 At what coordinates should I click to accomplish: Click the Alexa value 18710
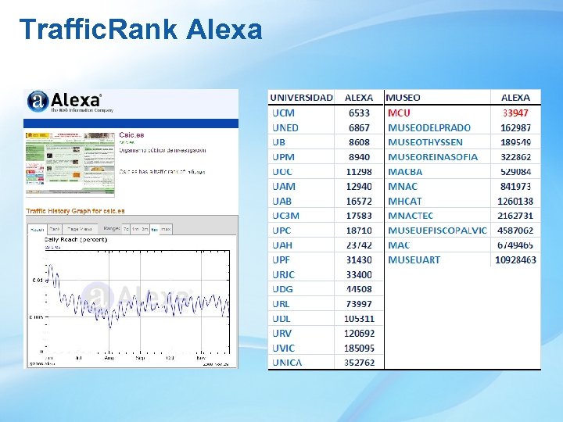(x=359, y=231)
